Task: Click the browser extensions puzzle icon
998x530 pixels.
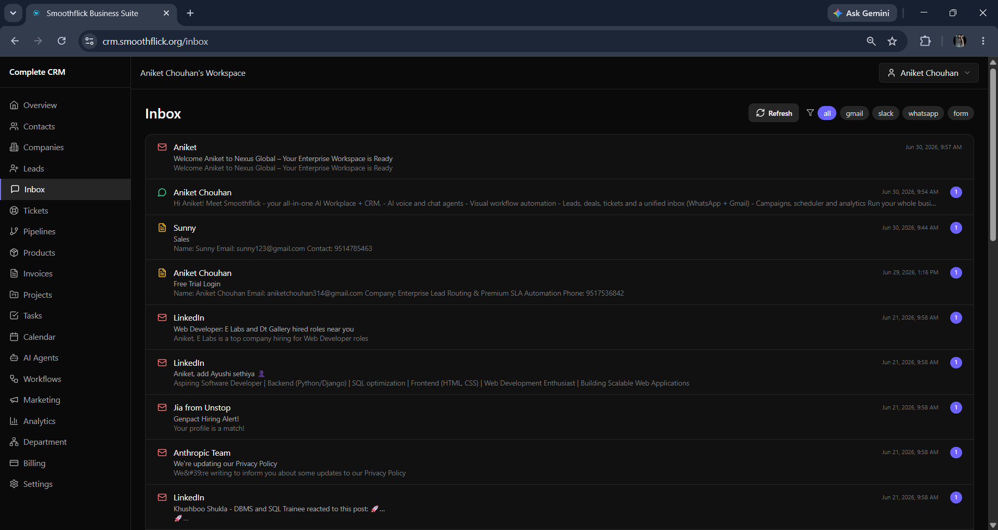Action: coord(925,41)
